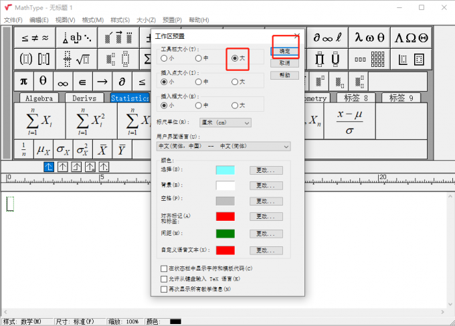455x326 pixels.
Task: Click the cyan selection color swatch
Action: tap(225, 170)
